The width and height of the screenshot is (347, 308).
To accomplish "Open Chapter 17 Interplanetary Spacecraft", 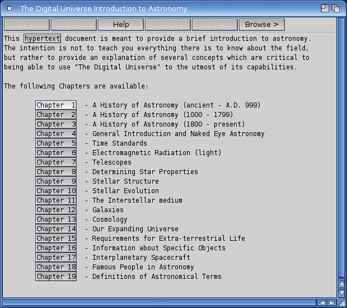I will coord(56,258).
